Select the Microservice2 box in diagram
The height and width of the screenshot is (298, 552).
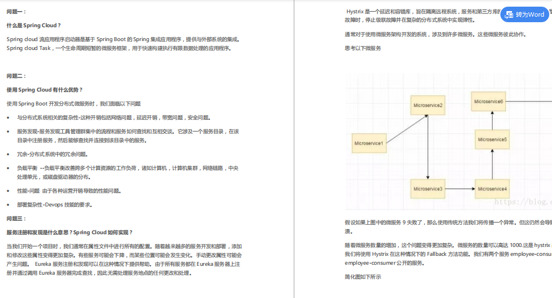point(428,105)
